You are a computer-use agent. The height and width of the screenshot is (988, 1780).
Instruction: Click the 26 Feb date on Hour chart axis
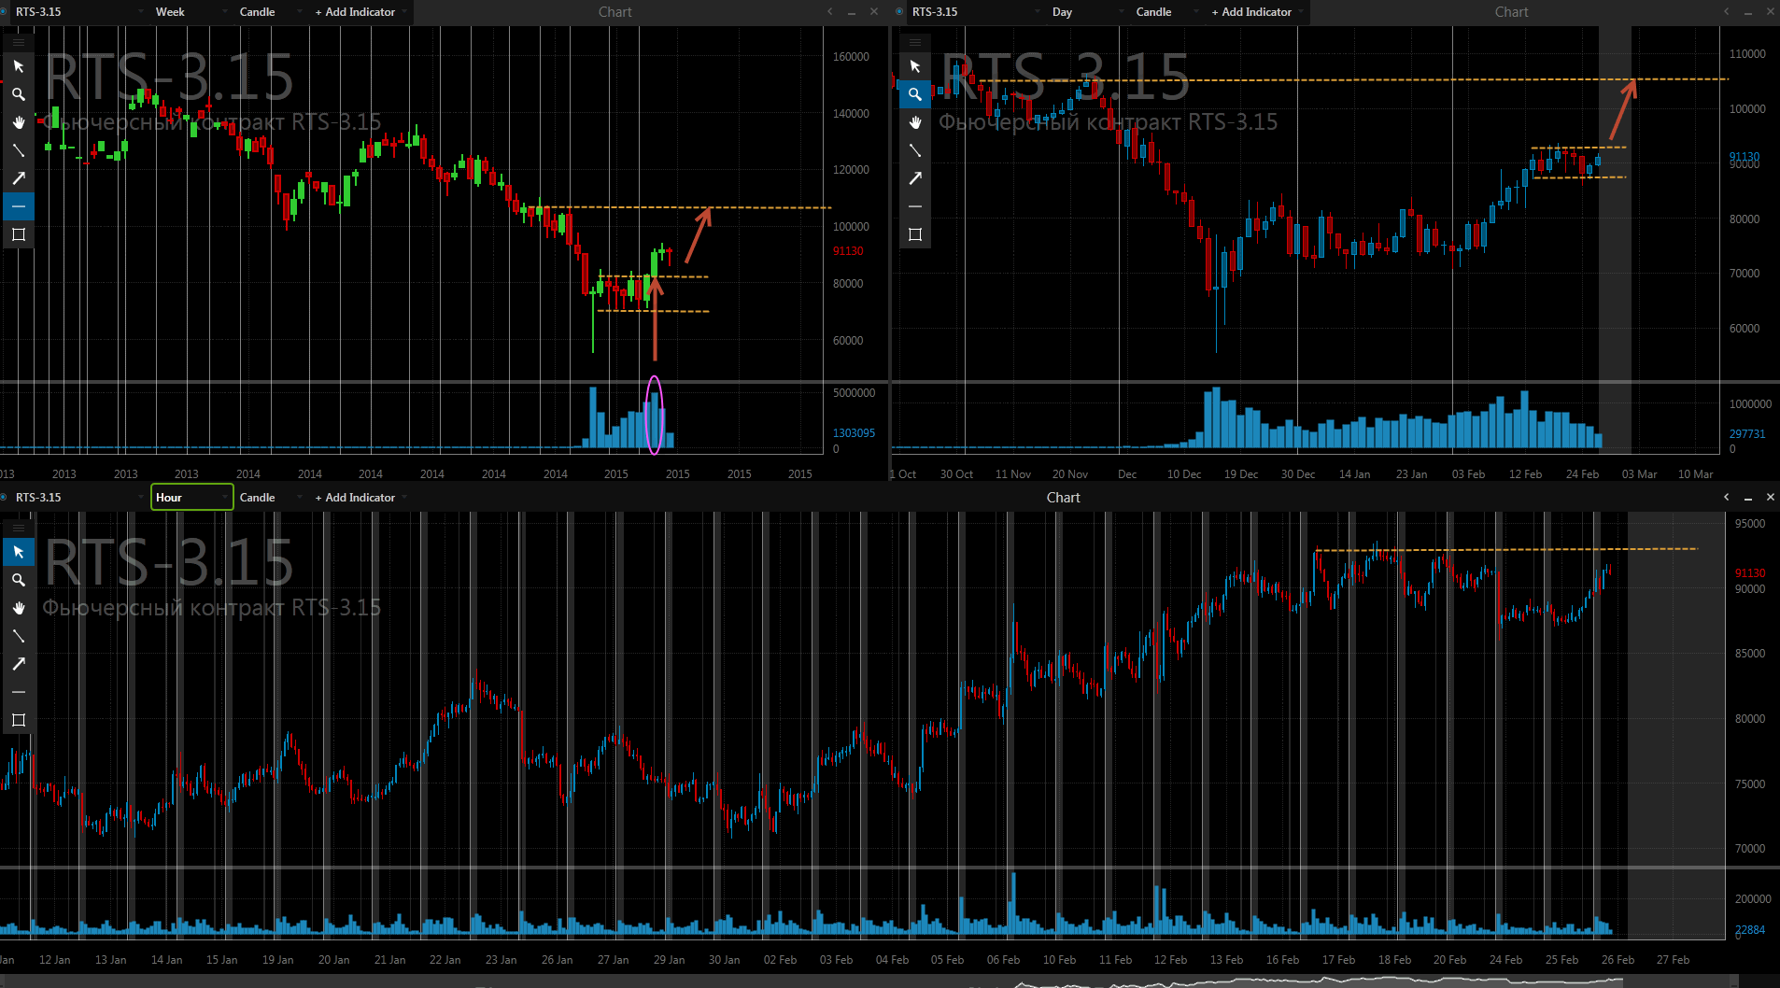(1618, 960)
